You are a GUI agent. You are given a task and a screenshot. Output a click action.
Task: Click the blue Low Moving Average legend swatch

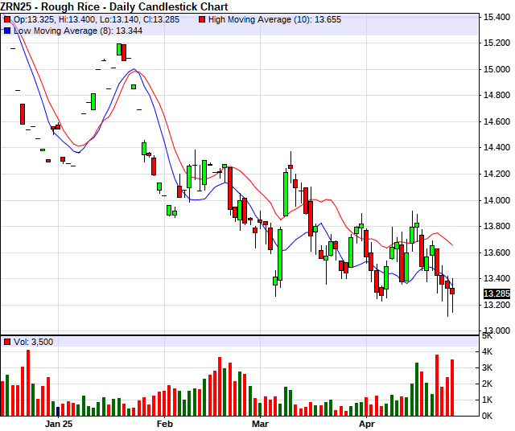7,30
